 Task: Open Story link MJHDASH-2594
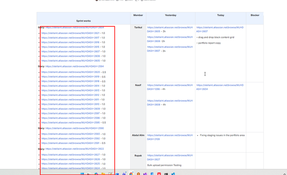click(75, 66)
